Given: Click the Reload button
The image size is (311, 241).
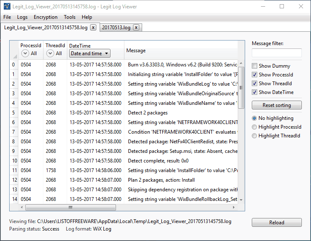Looking at the screenshot, I should [x=277, y=223].
